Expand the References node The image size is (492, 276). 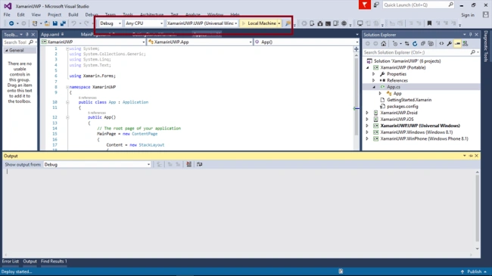(374, 81)
